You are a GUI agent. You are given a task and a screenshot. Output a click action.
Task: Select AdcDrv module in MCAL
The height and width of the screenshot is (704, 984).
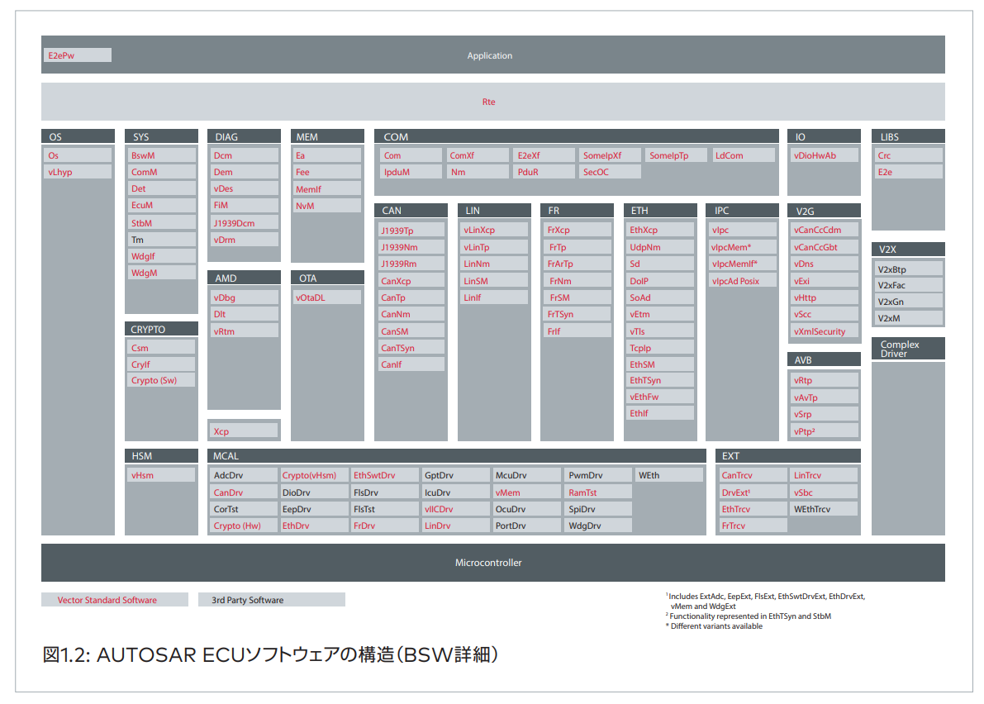pyautogui.click(x=244, y=475)
